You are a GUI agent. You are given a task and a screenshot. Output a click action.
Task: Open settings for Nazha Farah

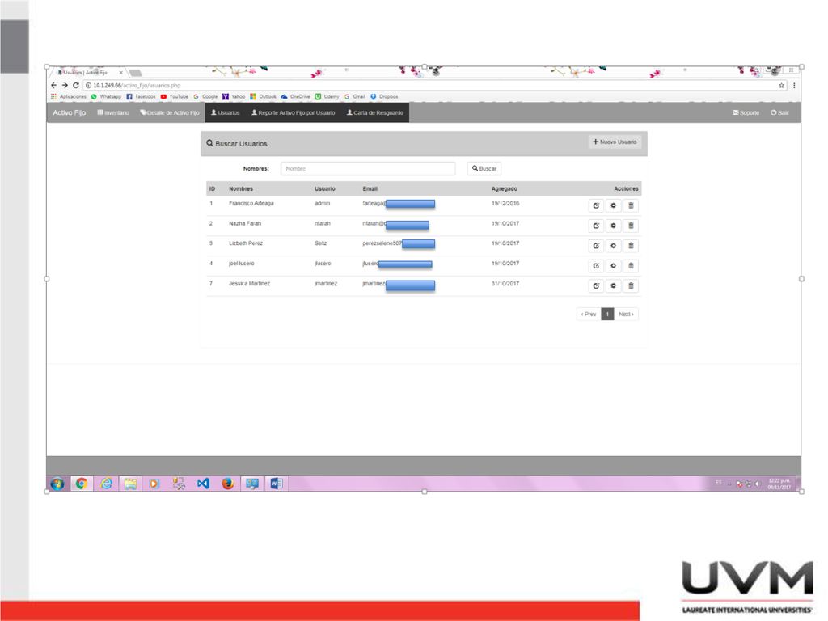click(x=613, y=226)
